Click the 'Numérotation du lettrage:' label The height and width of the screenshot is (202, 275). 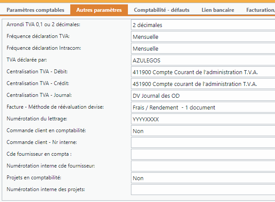click(x=37, y=119)
